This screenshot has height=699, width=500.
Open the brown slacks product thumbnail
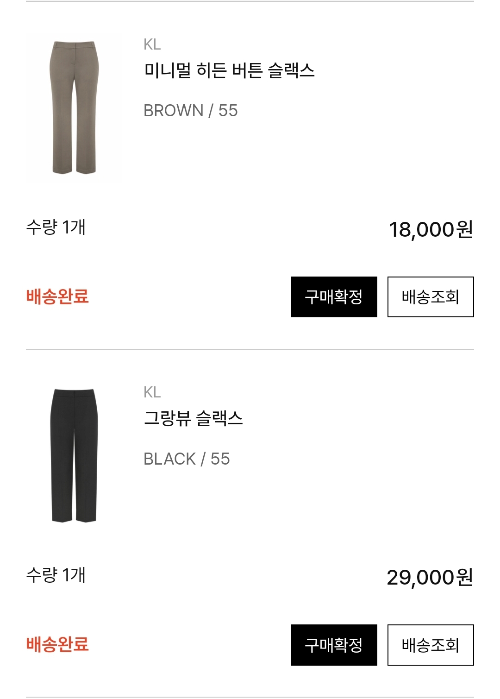point(74,107)
